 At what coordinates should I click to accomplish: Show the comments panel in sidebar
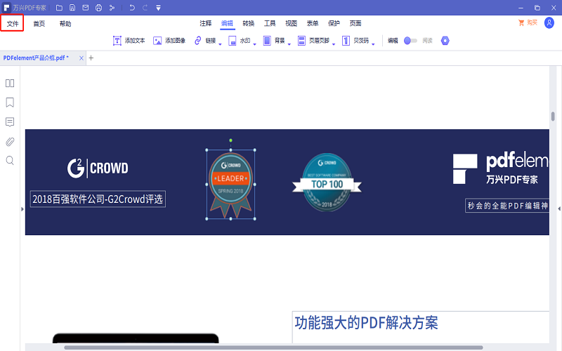pyautogui.click(x=10, y=122)
